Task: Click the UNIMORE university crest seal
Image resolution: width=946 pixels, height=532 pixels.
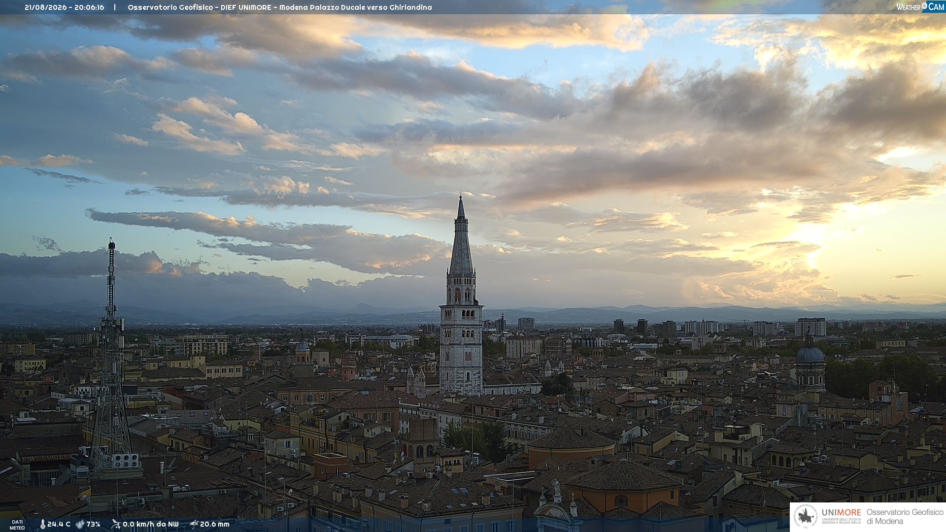Action: [806, 517]
